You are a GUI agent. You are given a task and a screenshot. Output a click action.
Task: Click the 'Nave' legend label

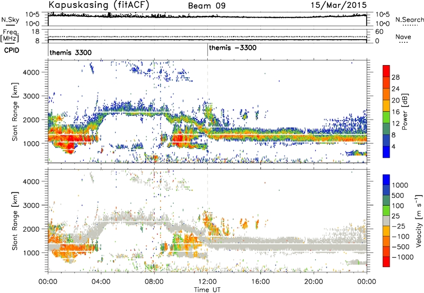pos(403,37)
